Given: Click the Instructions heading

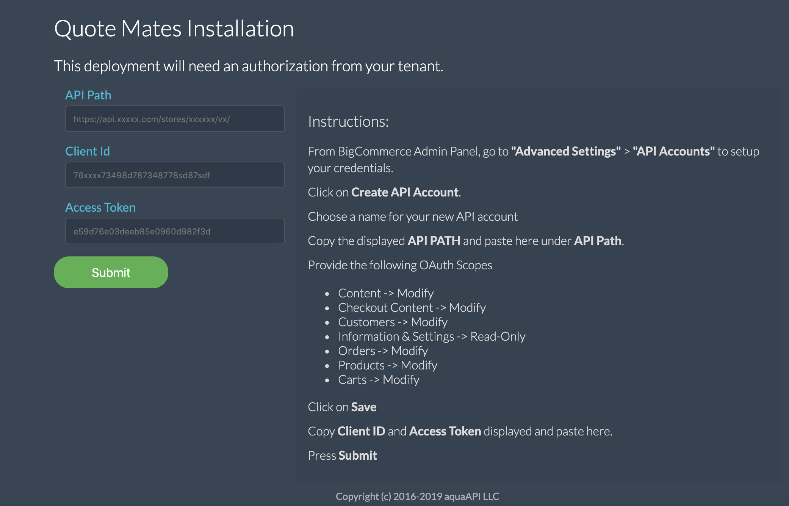Looking at the screenshot, I should (x=348, y=122).
